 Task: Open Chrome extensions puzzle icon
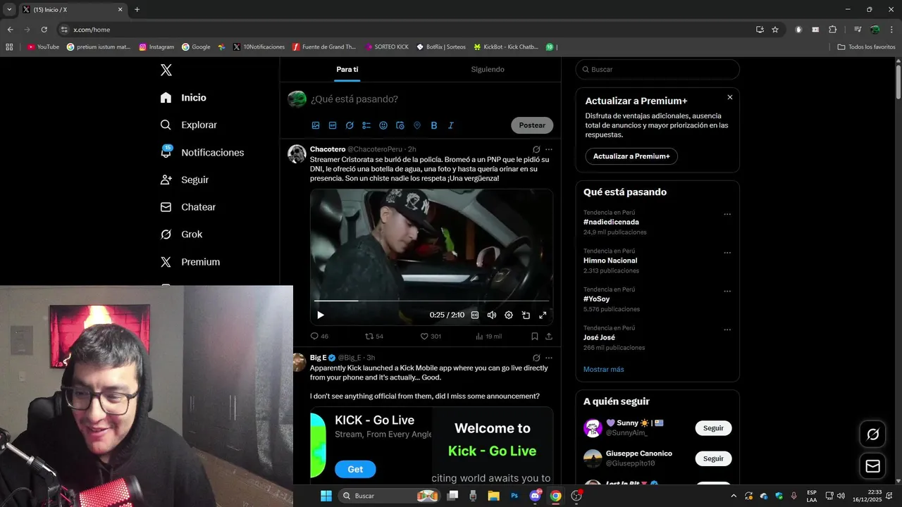tap(833, 30)
